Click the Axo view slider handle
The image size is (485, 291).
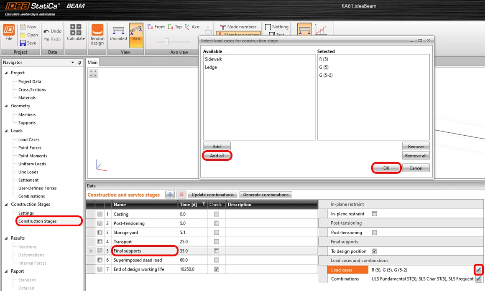(x=167, y=42)
